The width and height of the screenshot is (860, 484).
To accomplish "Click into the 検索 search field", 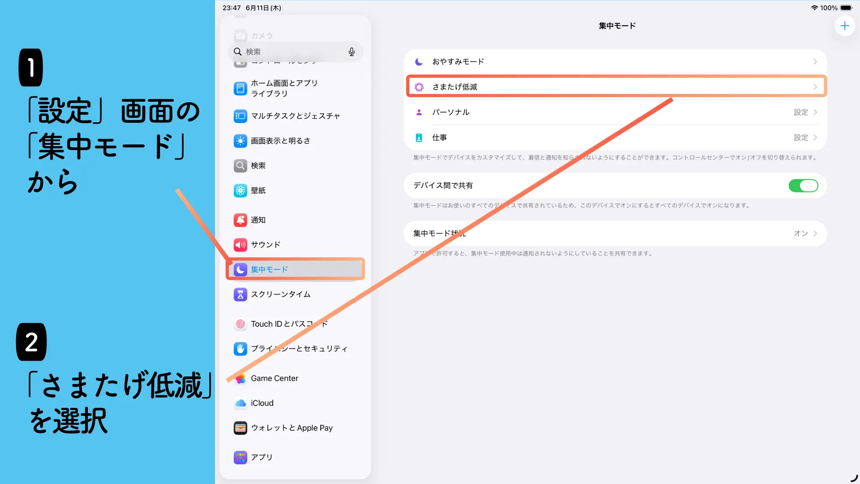I will tap(295, 52).
